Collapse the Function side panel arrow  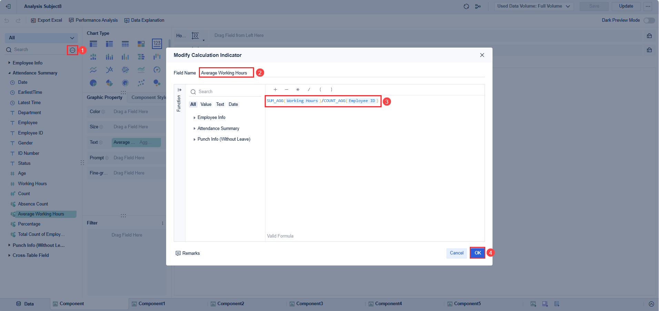pyautogui.click(x=180, y=90)
